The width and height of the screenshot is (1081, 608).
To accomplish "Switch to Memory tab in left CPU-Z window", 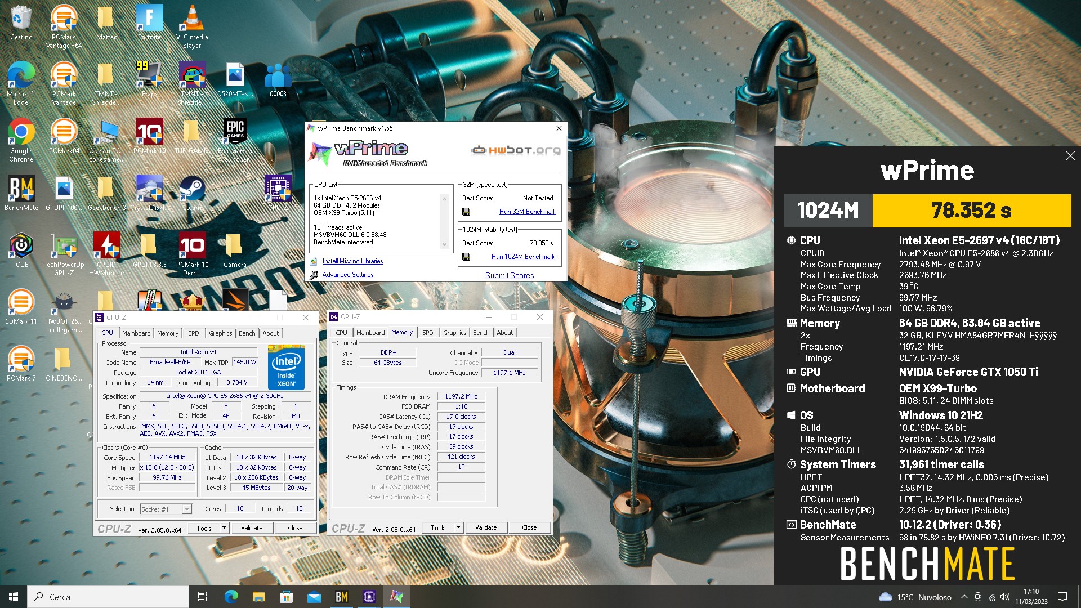I will coord(168,333).
